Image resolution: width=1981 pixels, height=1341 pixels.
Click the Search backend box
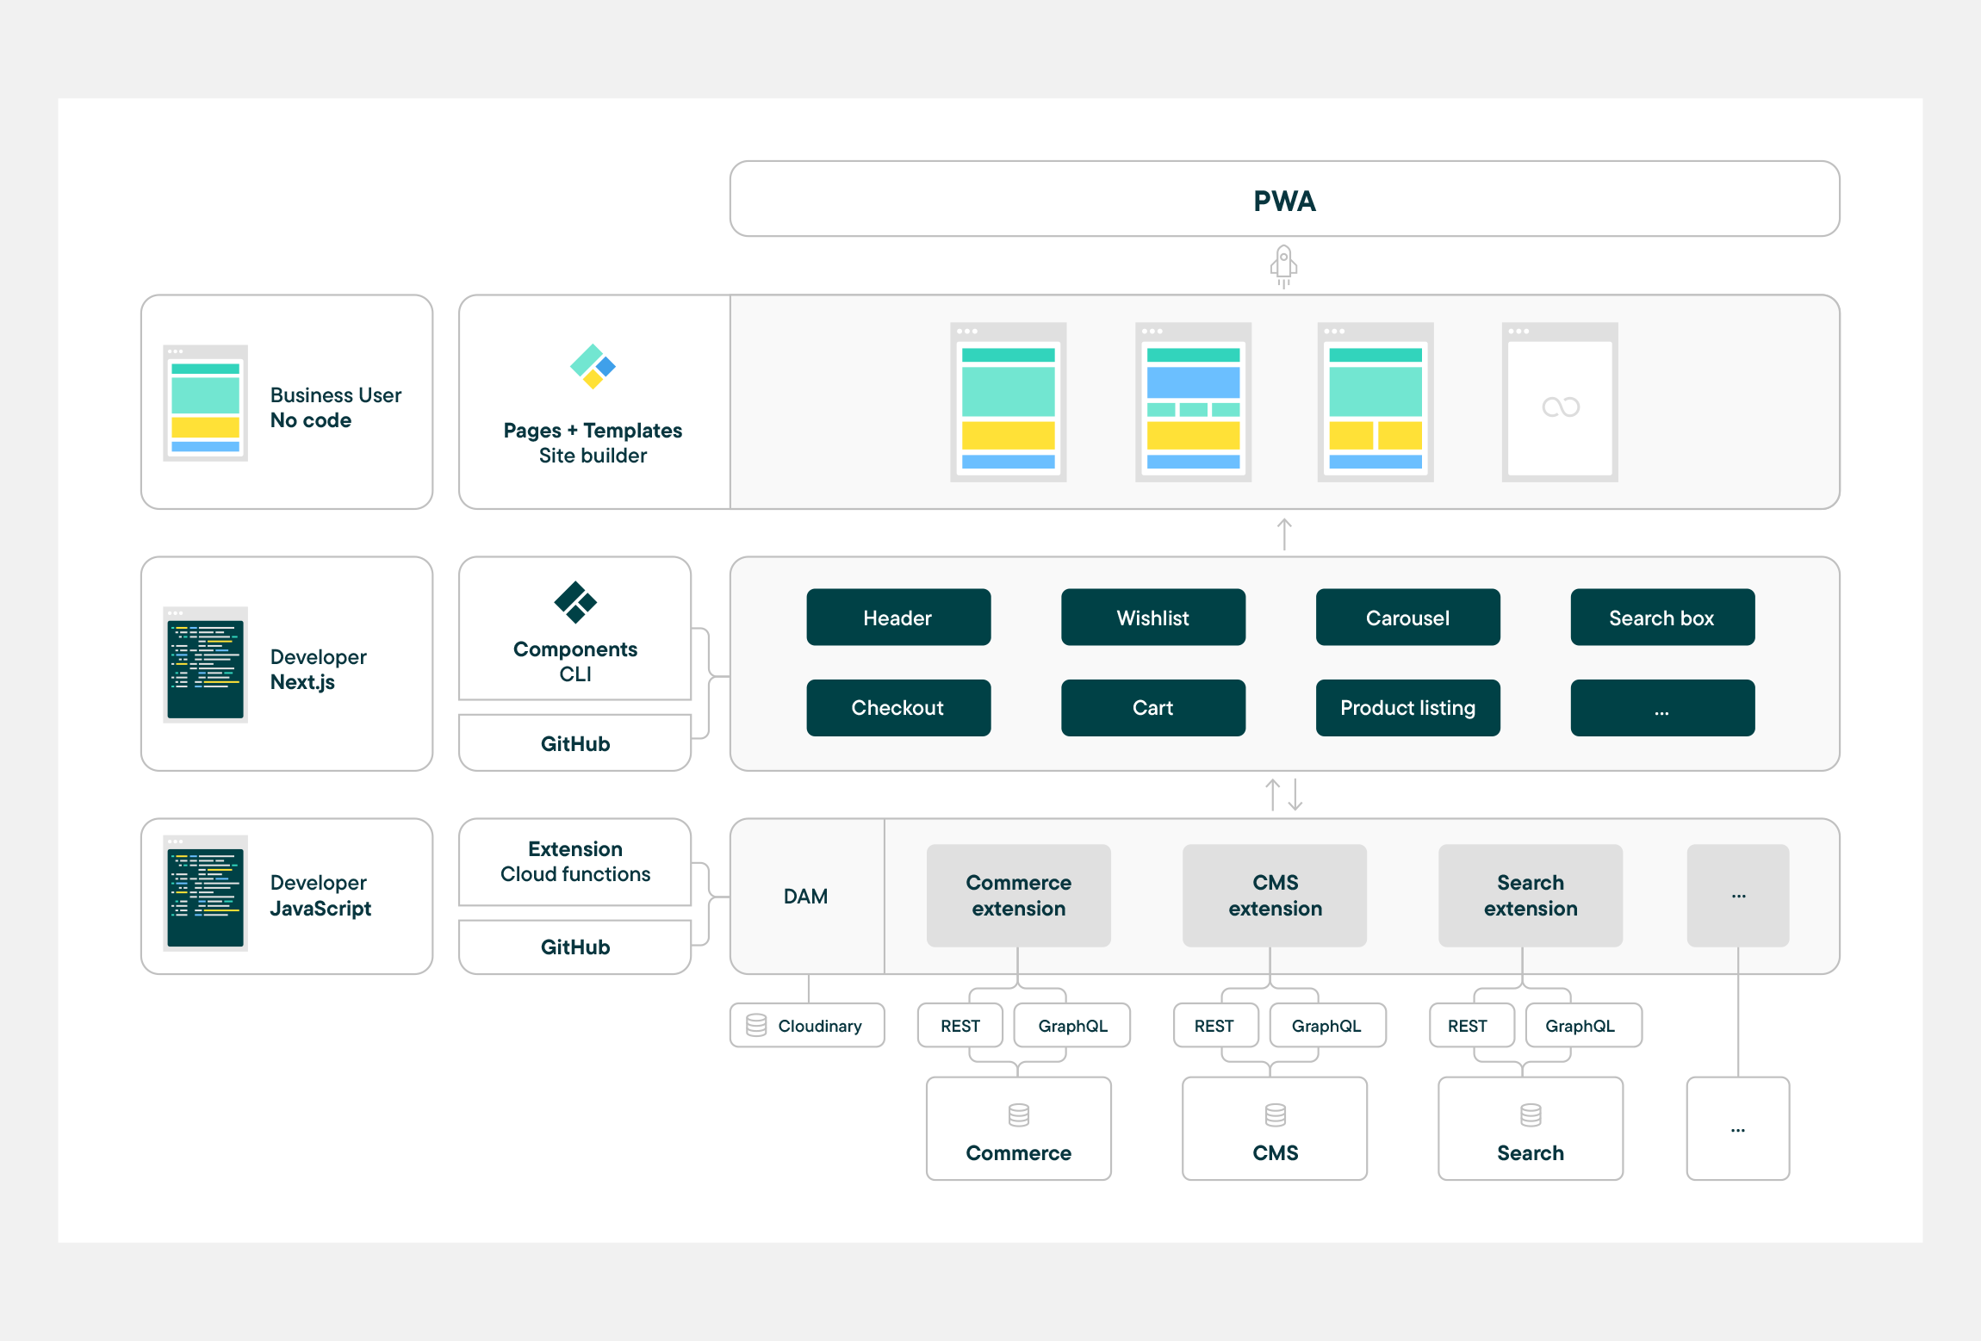pos(1531,1128)
